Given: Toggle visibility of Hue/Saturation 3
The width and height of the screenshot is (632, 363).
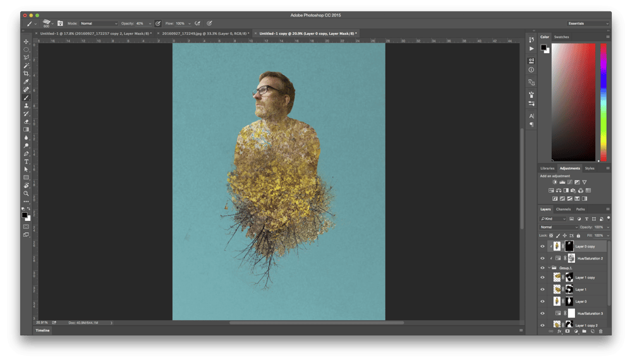Looking at the screenshot, I should 542,314.
